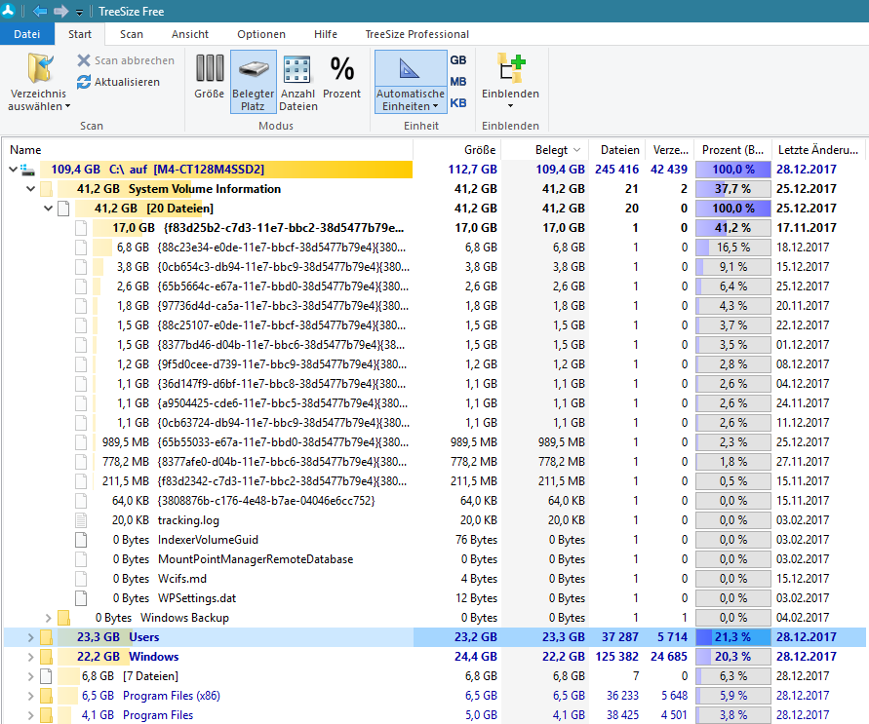Click the forward arrow in title bar
This screenshot has height=724, width=869.
[61, 11]
